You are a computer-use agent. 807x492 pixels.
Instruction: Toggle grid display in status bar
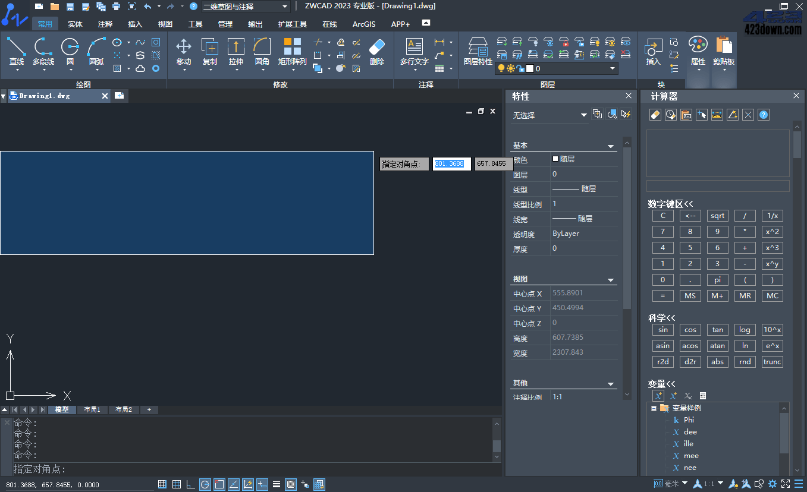(177, 484)
